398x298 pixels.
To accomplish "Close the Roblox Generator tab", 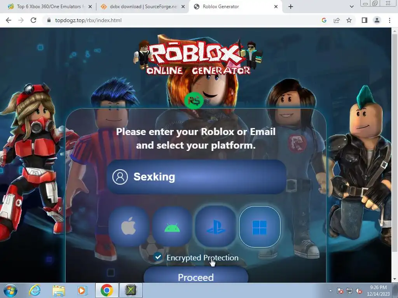I will point(276,7).
